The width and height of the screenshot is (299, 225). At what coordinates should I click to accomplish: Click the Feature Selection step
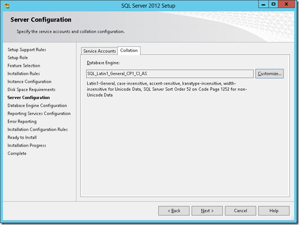[24, 66]
